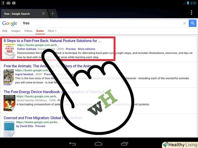Switch to the Web results tab
Viewport: 198px width, 148px height.
(5, 31)
